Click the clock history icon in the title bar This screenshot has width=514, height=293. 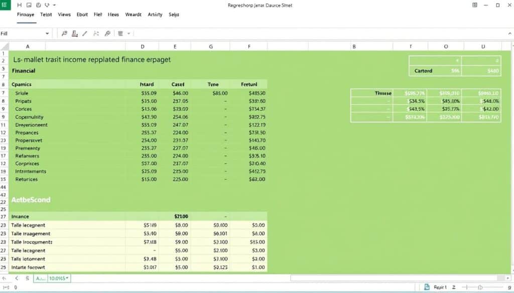[38, 5]
